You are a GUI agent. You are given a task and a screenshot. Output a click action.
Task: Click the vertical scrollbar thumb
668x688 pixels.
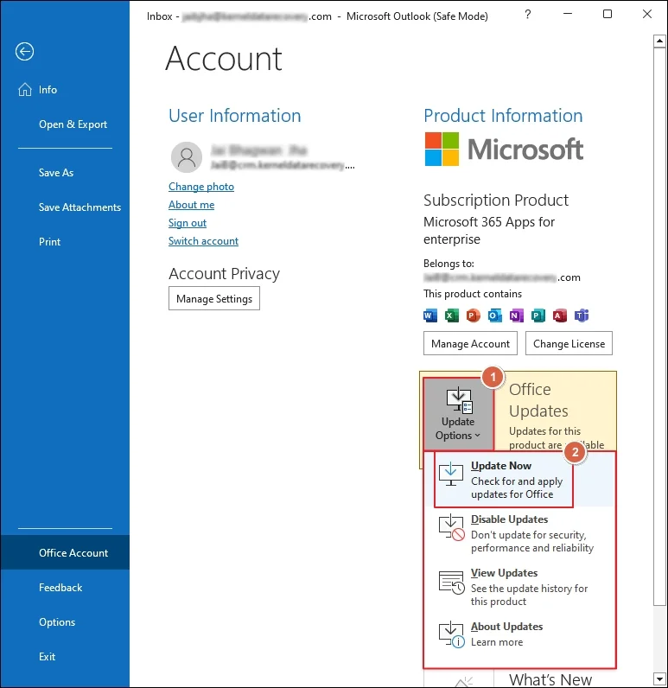coord(659,327)
